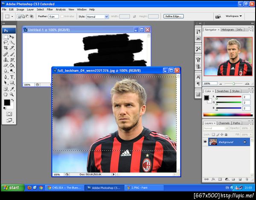
Task: Choose Subtract from selection mode
Action: [27, 16]
